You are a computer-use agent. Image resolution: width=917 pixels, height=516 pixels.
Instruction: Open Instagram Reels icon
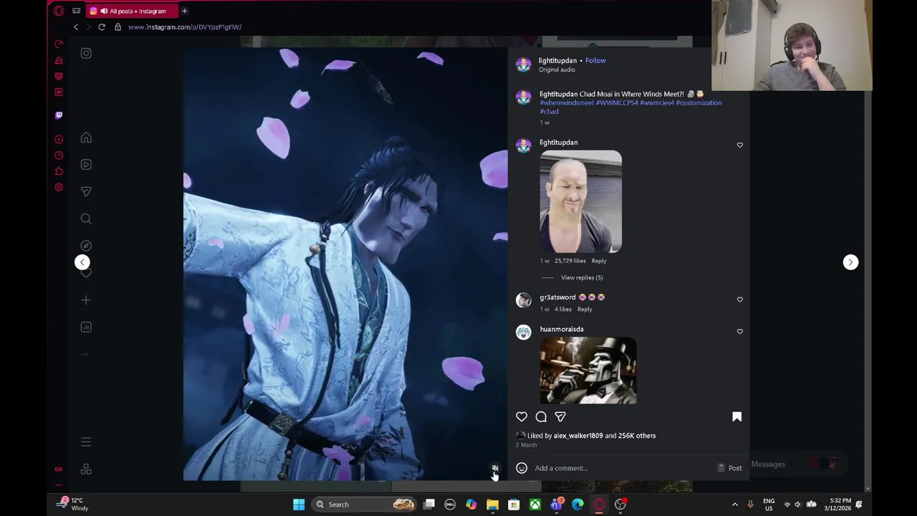click(86, 165)
